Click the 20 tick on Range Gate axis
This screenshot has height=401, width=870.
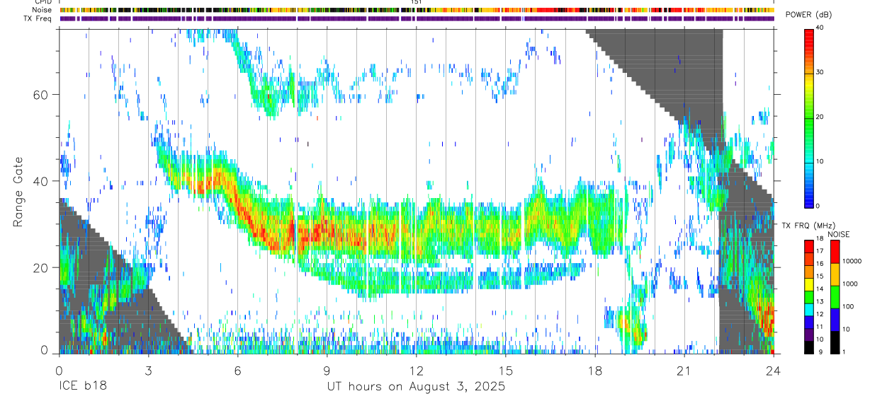tap(43, 267)
